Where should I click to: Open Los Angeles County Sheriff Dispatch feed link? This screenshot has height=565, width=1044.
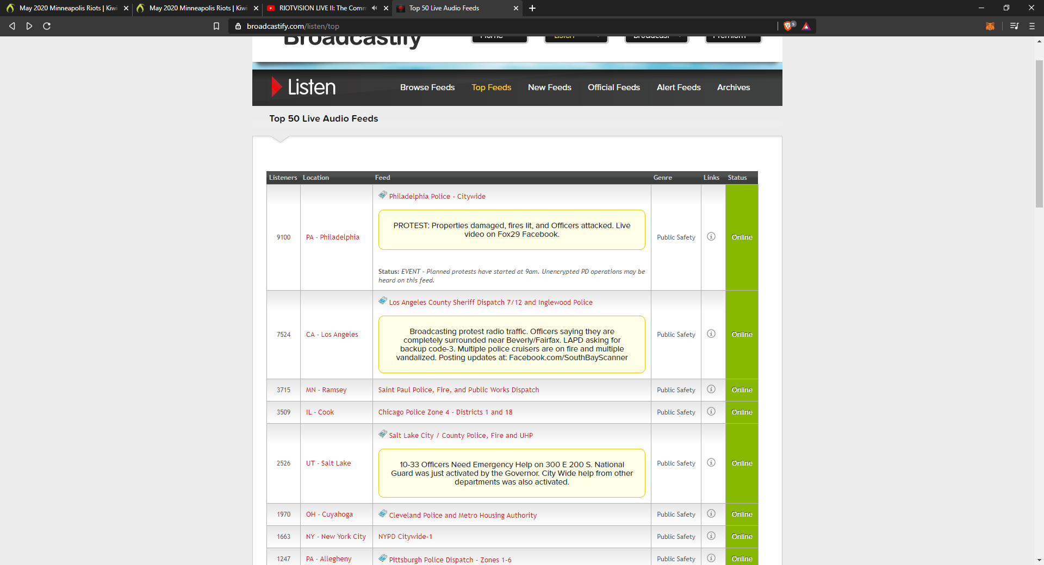(490, 303)
